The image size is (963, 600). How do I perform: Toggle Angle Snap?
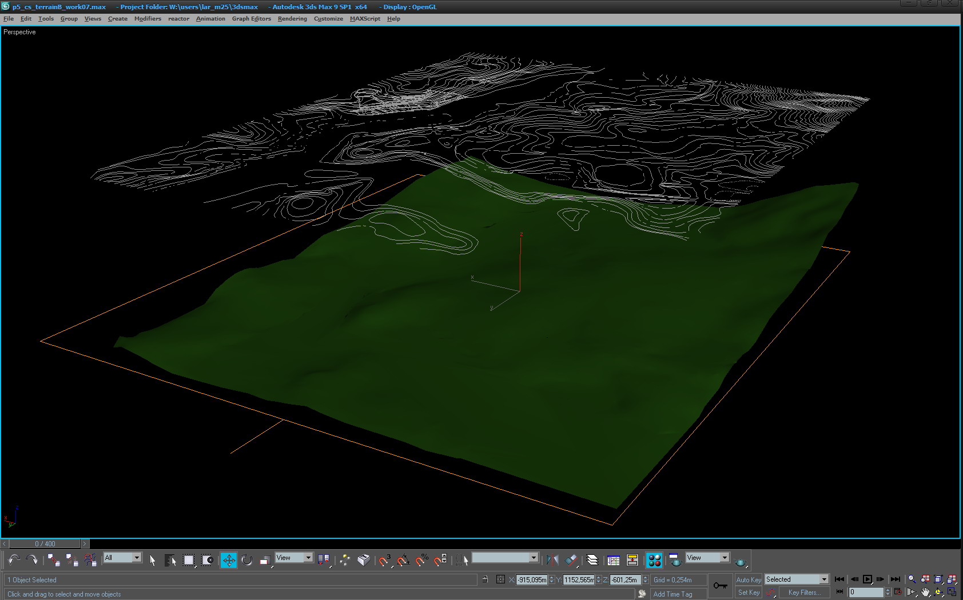[403, 560]
